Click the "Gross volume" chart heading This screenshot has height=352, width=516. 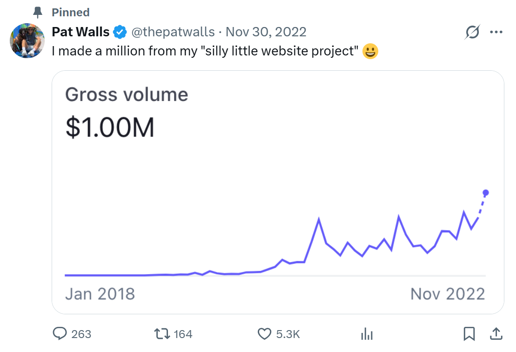(x=127, y=95)
